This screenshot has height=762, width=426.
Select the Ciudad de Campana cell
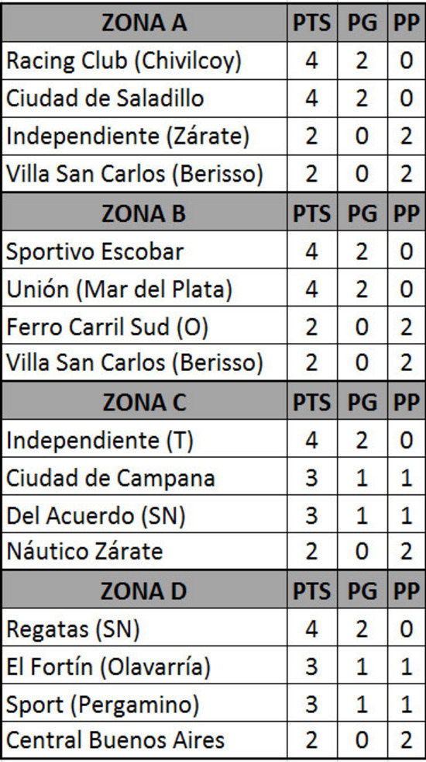pos(144,477)
